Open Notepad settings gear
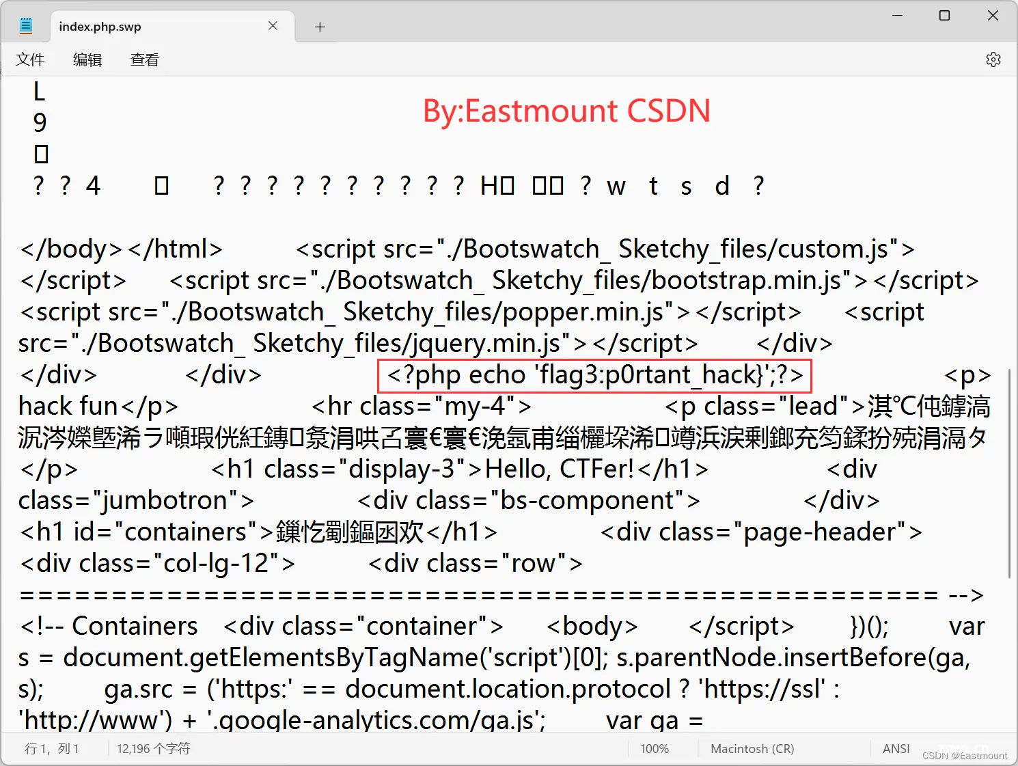Viewport: 1018px width, 766px height. pos(993,59)
